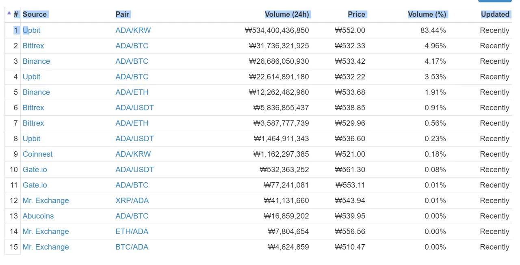Open Binance source link in row 3
Screen dimensions: 520x265
[36, 61]
